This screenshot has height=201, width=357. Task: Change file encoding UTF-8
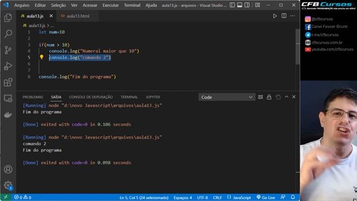point(202,198)
